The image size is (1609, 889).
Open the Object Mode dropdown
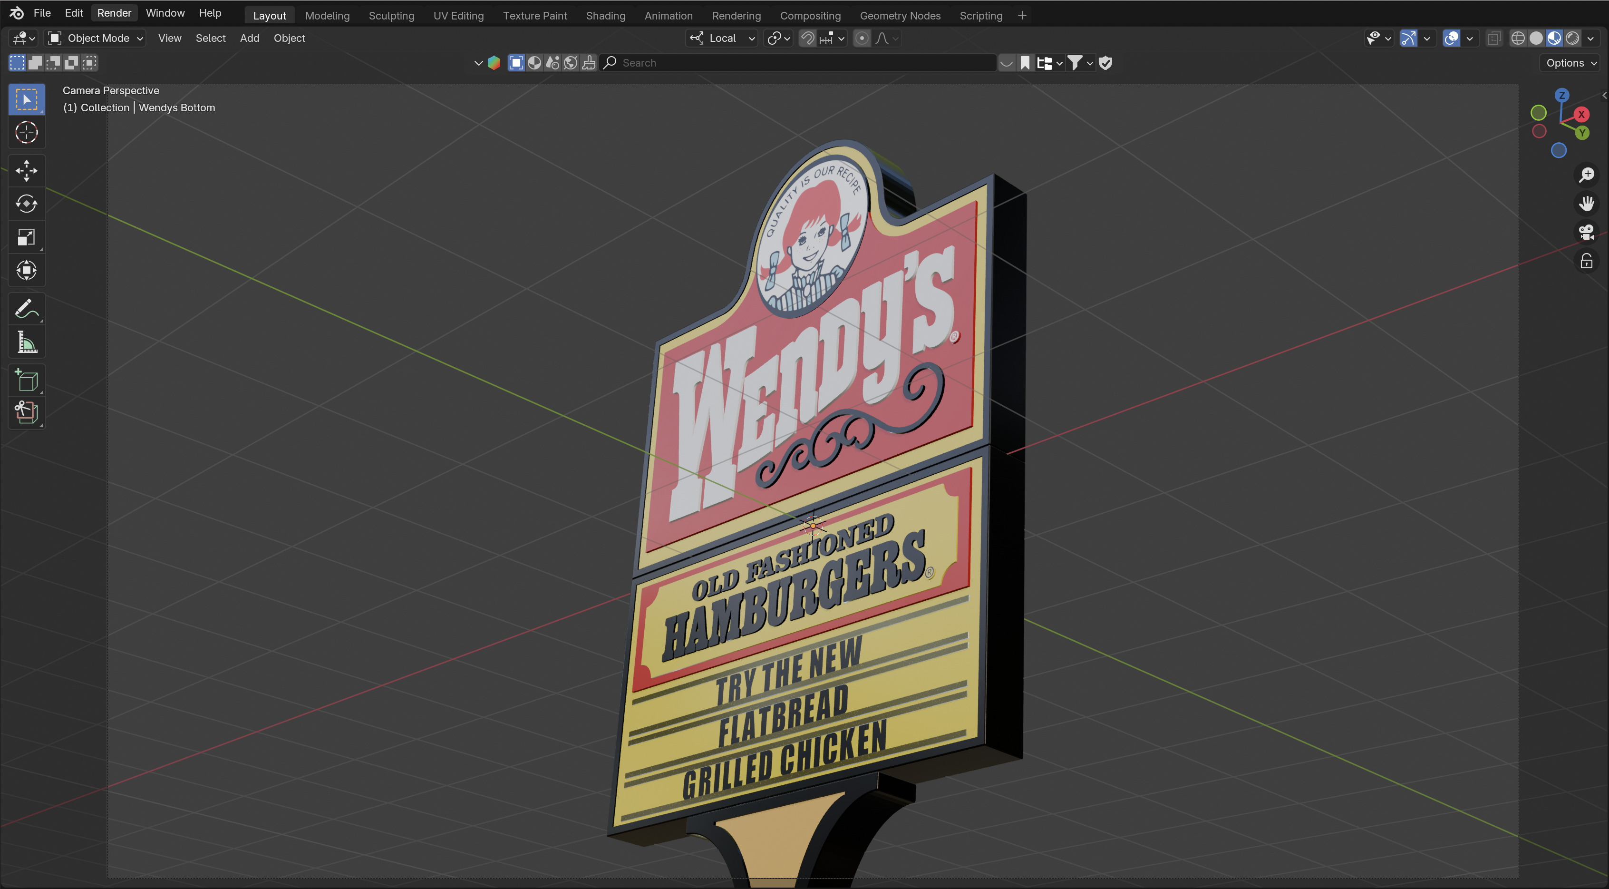point(96,38)
